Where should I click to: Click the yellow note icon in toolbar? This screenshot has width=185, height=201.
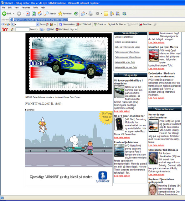click(x=106, y=14)
